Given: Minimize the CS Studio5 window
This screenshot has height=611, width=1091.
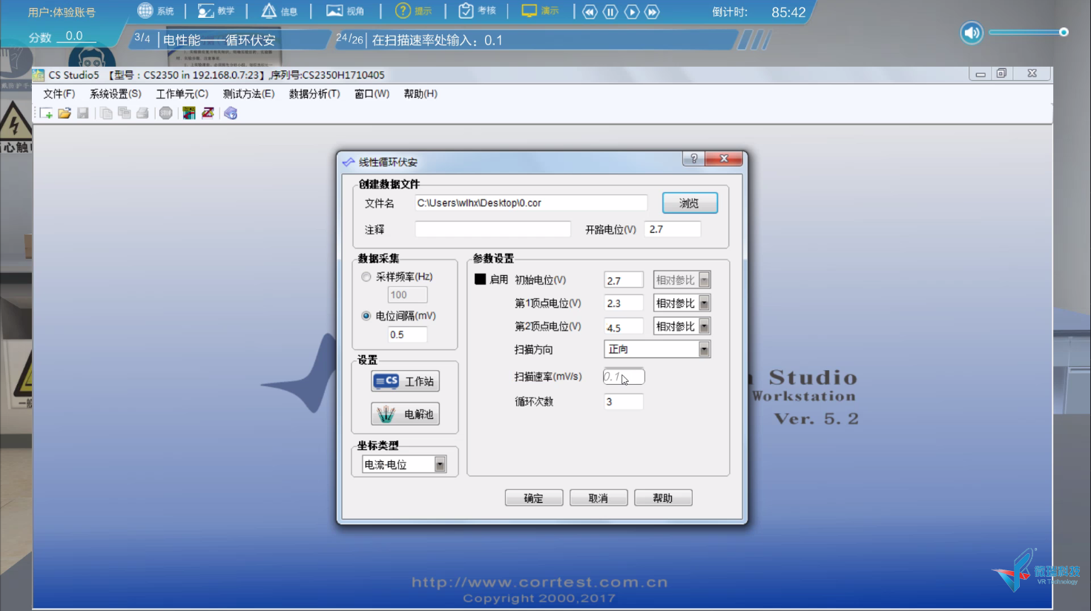Looking at the screenshot, I should tap(980, 73).
